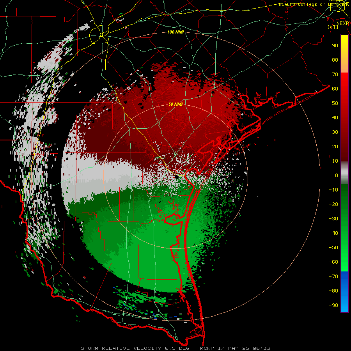Click the gray zero-velocity band on the color bar
The image size is (351, 351).
coord(344,173)
